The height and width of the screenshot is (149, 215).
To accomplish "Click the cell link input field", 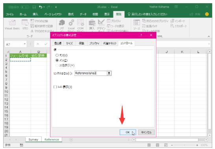I will pyautogui.click(x=91, y=73).
